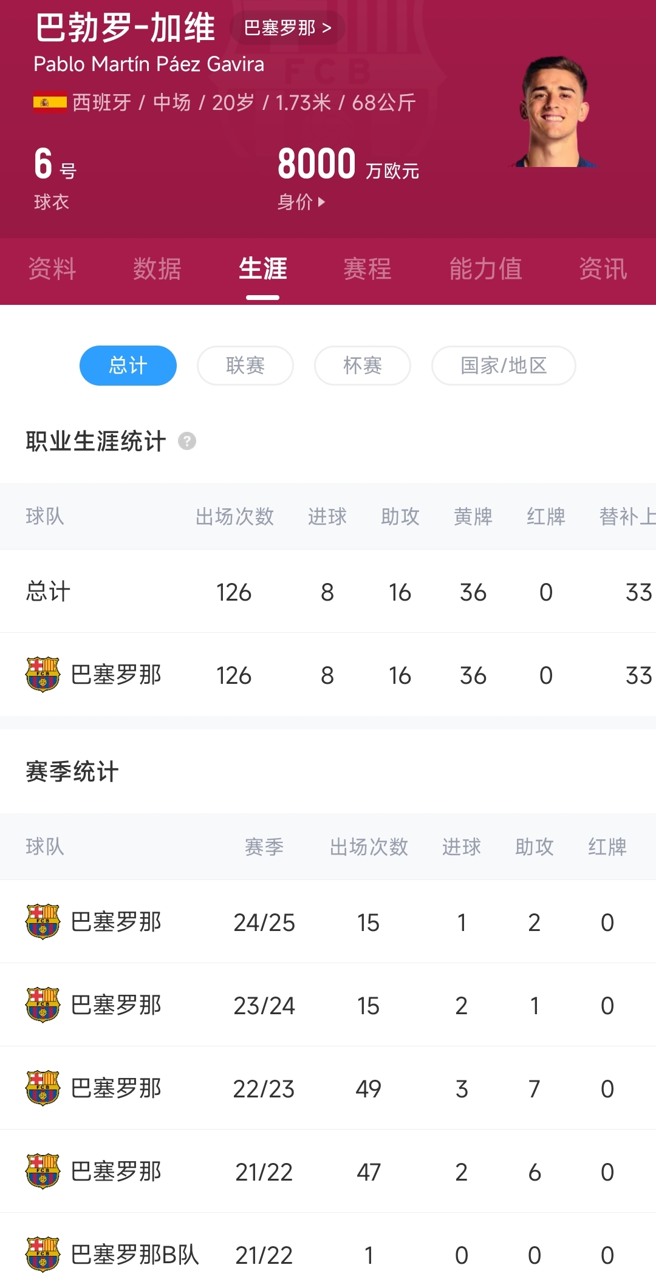Click the help question mark beside 职业生涯统计

click(x=187, y=441)
